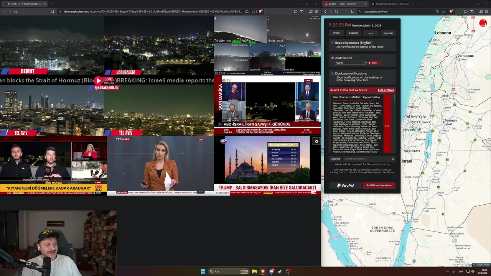Open hamburger menu in Red Alert browser window
Image resolution: width=491 pixels, height=276 pixels.
pos(486,11)
